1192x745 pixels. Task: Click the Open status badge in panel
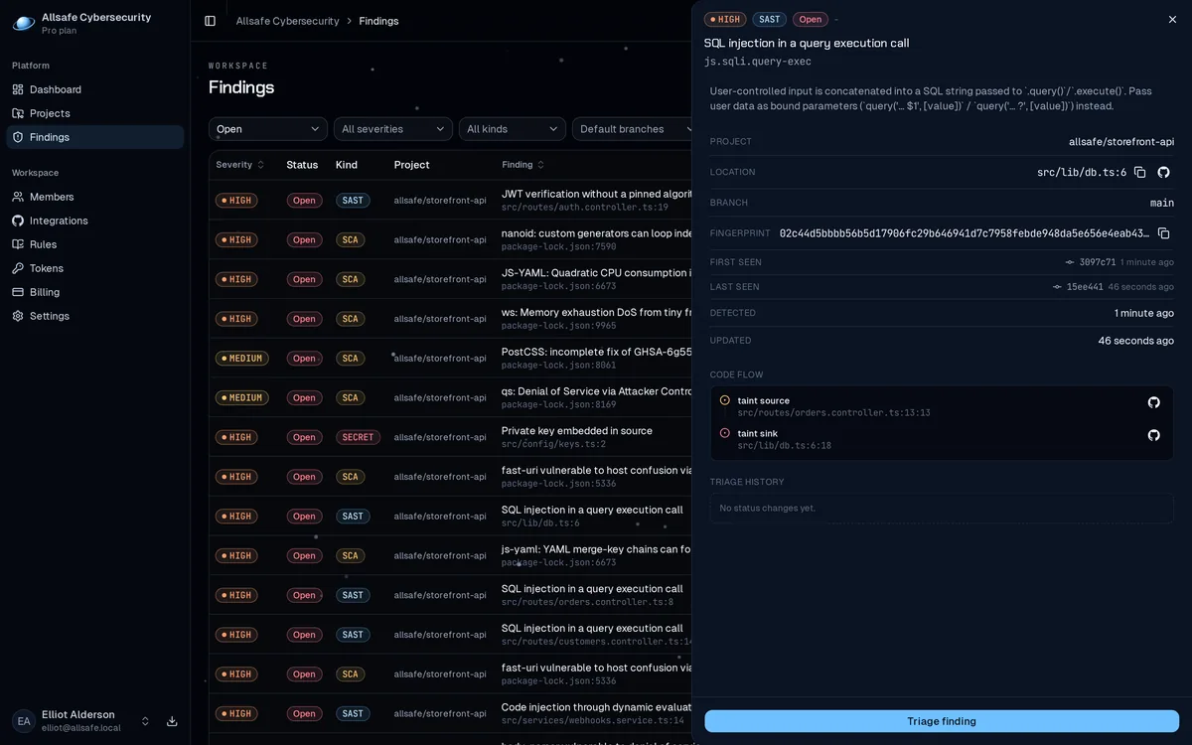811,19
